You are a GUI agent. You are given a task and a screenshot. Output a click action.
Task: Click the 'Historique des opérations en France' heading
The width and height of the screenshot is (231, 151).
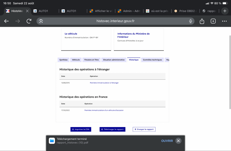(x=83, y=97)
